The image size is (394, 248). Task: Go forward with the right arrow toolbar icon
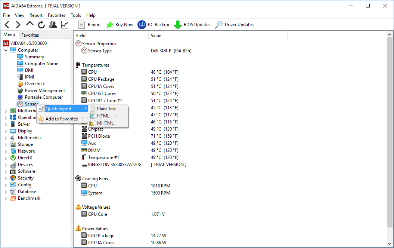(18, 25)
